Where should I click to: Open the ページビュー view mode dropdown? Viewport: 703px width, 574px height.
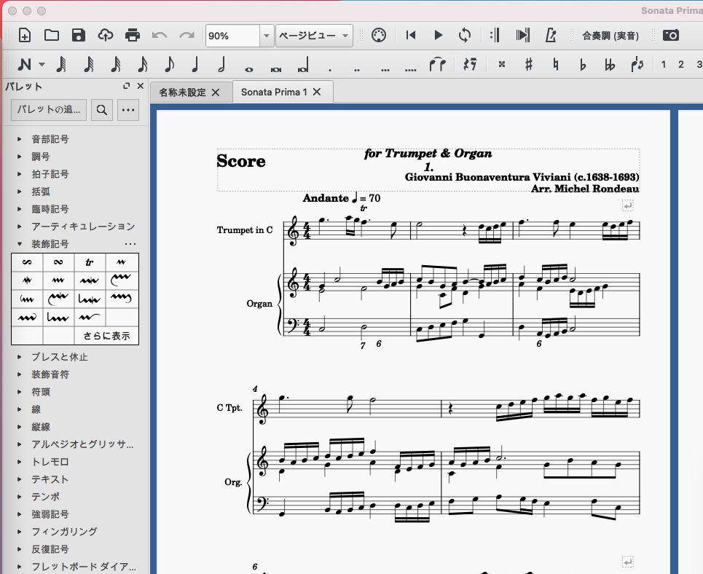click(314, 35)
